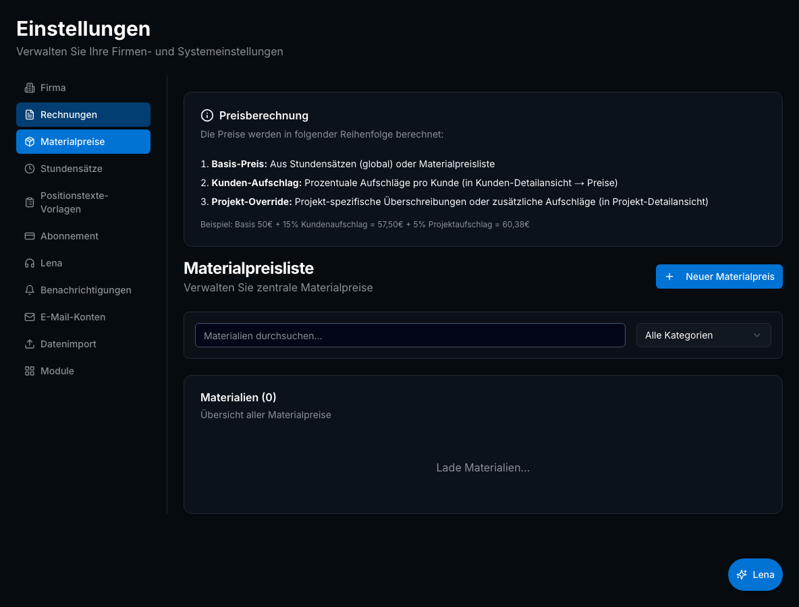Click the E-Mail-Konten envelope icon
The image size is (799, 607).
(30, 317)
